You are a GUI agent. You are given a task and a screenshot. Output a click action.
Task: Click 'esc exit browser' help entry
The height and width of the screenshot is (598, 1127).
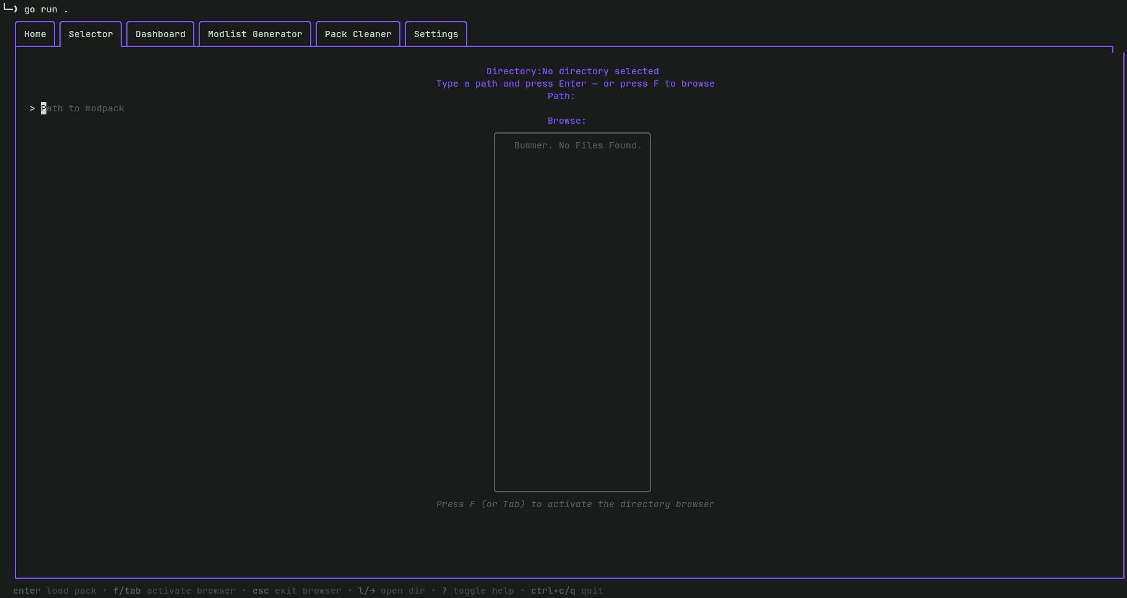click(297, 591)
